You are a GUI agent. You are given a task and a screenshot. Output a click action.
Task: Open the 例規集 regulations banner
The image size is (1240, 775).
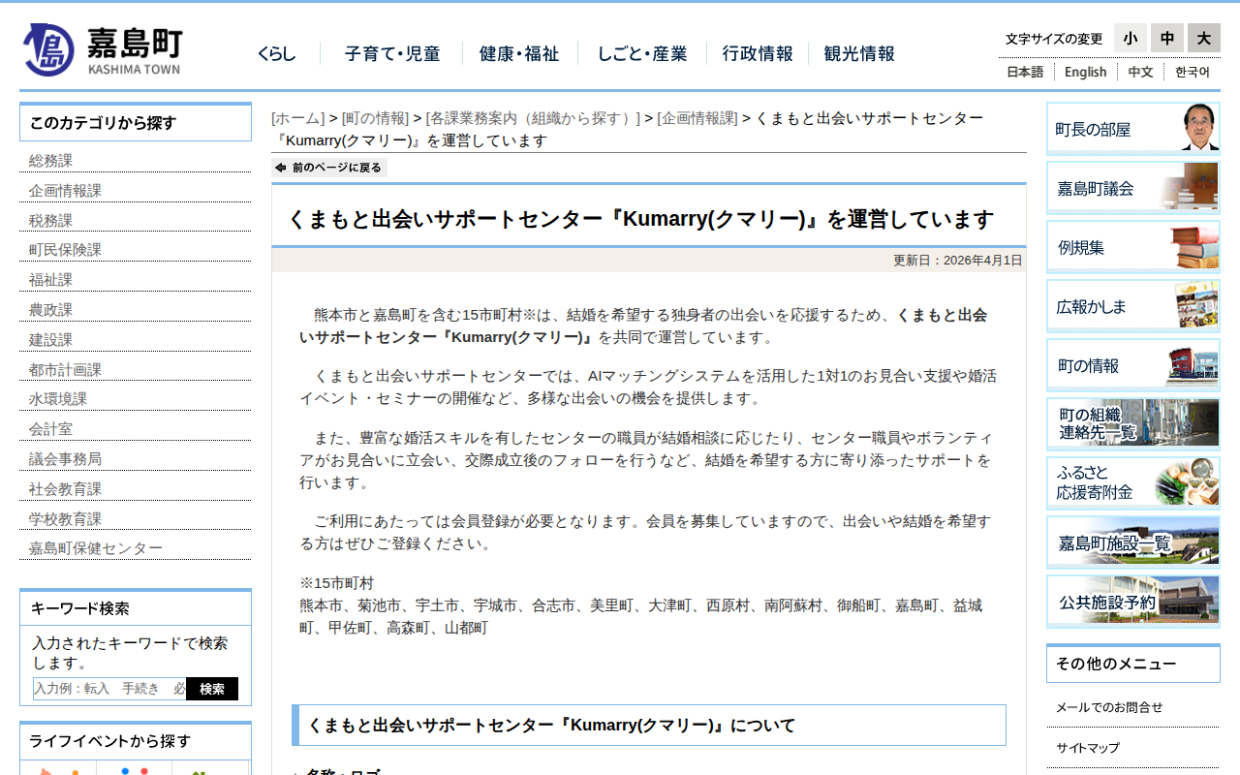point(1132,246)
